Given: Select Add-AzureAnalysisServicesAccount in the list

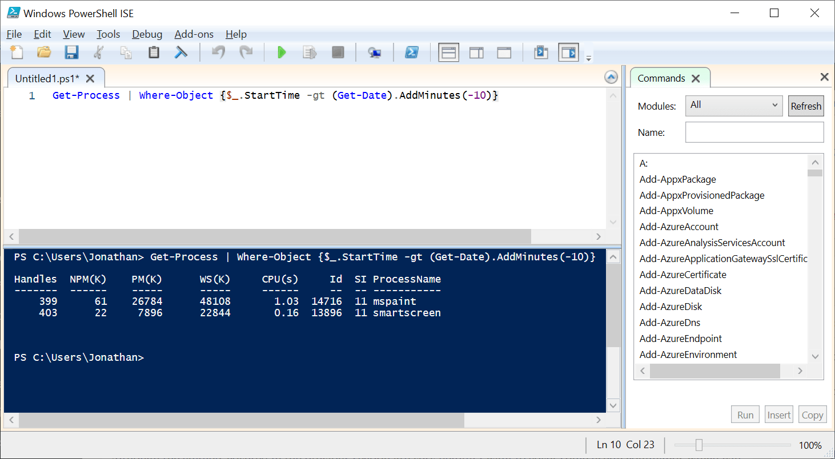Looking at the screenshot, I should tap(712, 243).
